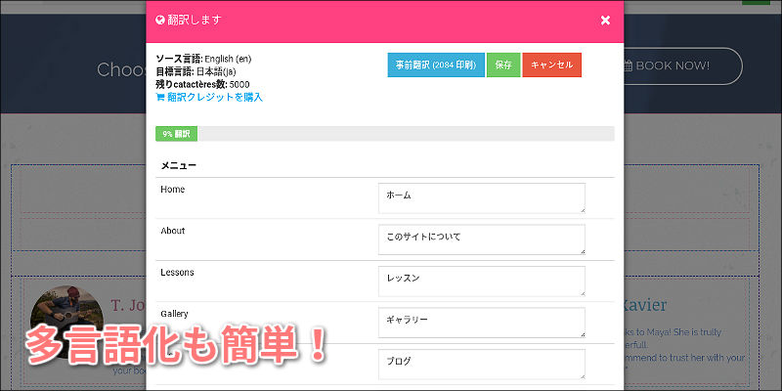Click the 残りcatactères数: 5000 text

[x=202, y=84]
